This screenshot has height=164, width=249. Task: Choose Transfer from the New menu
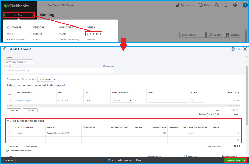(x=91, y=40)
